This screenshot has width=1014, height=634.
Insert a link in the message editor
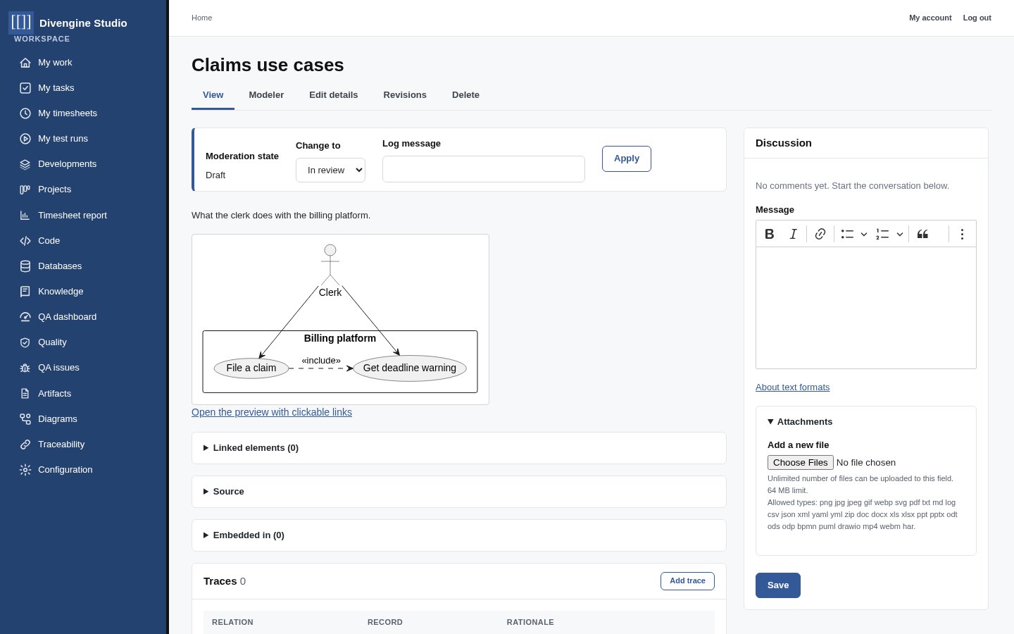pyautogui.click(x=820, y=234)
